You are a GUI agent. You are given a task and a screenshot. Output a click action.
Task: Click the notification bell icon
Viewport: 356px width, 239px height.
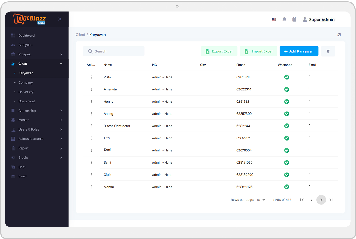[x=284, y=19]
